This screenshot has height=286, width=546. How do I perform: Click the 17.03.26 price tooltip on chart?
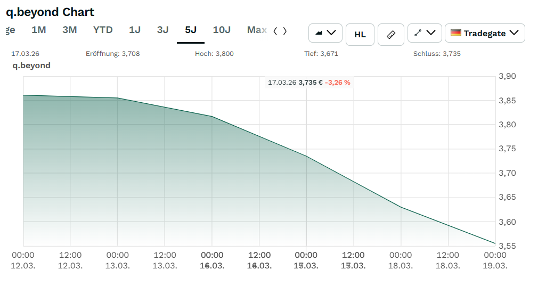(309, 83)
